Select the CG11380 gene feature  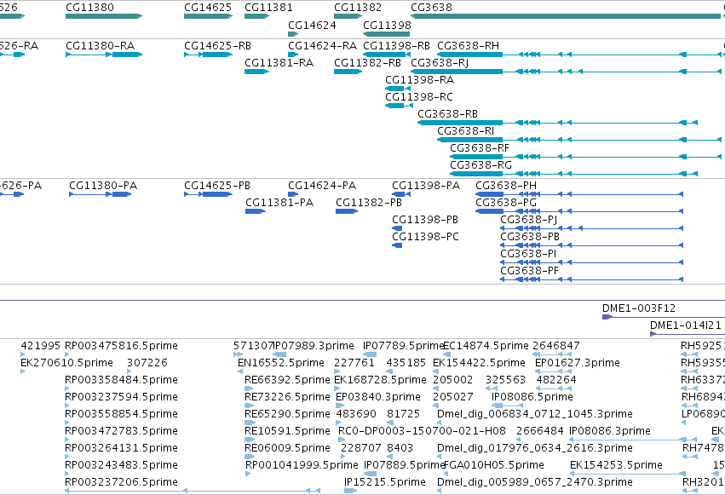tap(104, 16)
